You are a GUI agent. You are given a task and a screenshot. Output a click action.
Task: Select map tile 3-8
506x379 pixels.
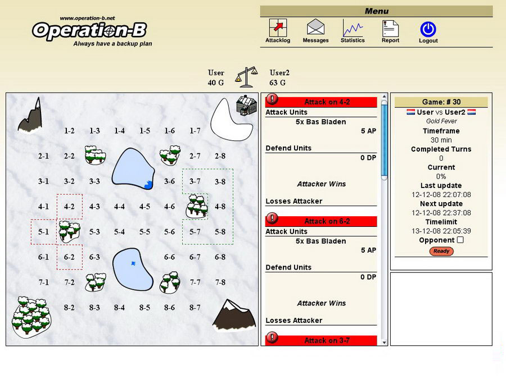click(220, 181)
